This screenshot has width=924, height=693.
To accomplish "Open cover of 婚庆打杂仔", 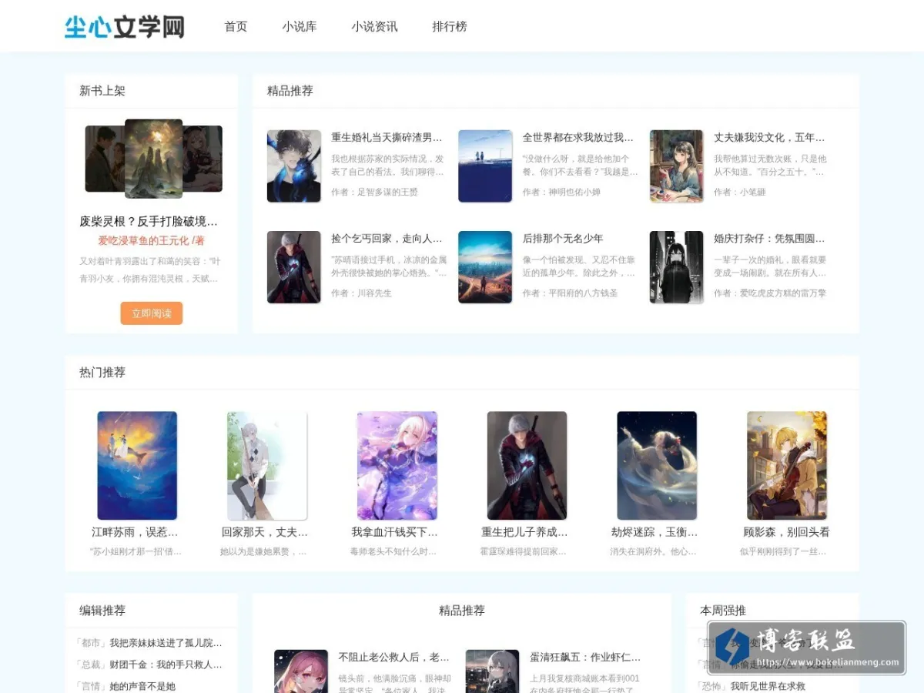I will (x=676, y=267).
